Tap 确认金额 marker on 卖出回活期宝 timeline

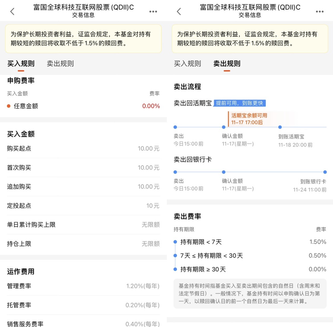(224, 127)
